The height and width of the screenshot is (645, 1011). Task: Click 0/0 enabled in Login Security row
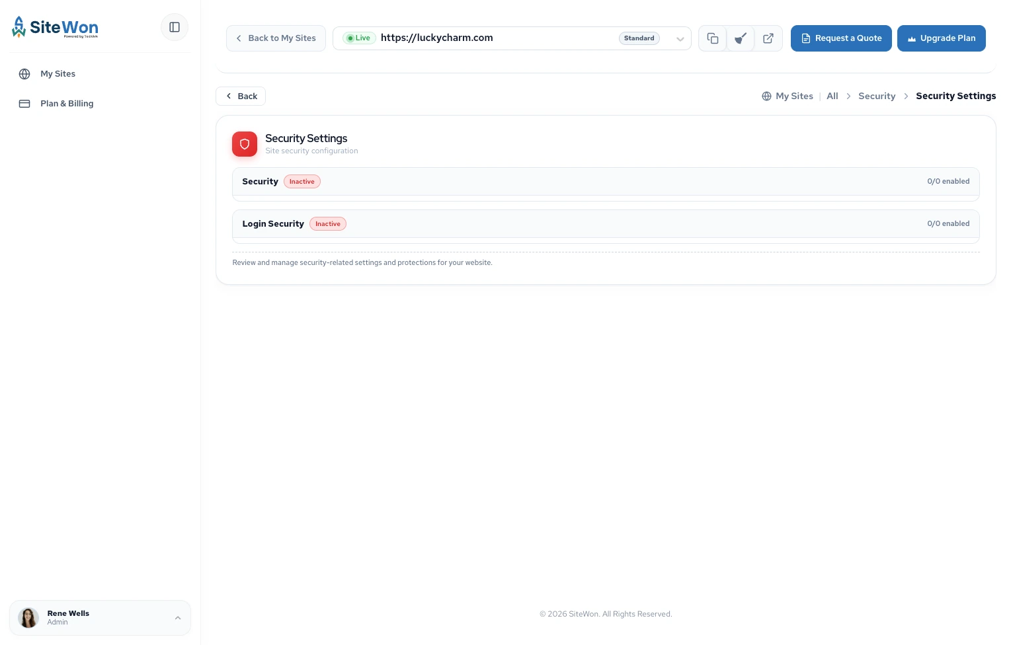click(x=948, y=223)
